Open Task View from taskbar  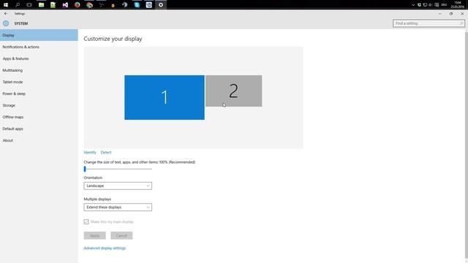tap(29, 5)
